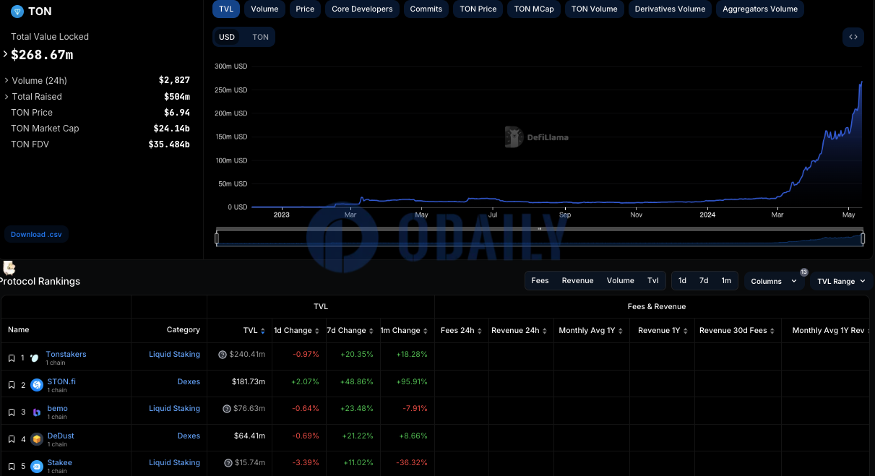This screenshot has width=875, height=476.
Task: Show the Aggregators Volume chart
Action: [x=760, y=9]
